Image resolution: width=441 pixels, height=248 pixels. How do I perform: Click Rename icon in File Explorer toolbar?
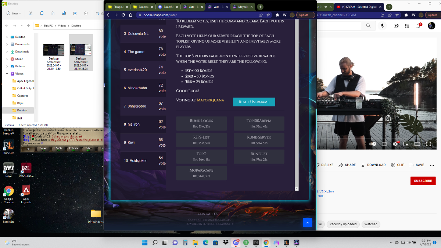point(64,13)
